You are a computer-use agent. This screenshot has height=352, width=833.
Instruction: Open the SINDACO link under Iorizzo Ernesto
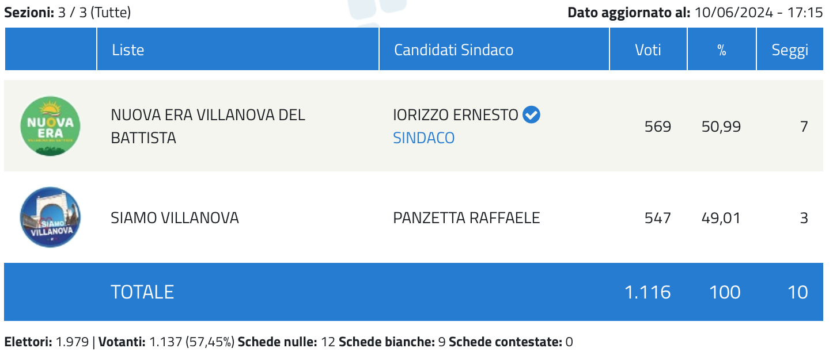(423, 138)
